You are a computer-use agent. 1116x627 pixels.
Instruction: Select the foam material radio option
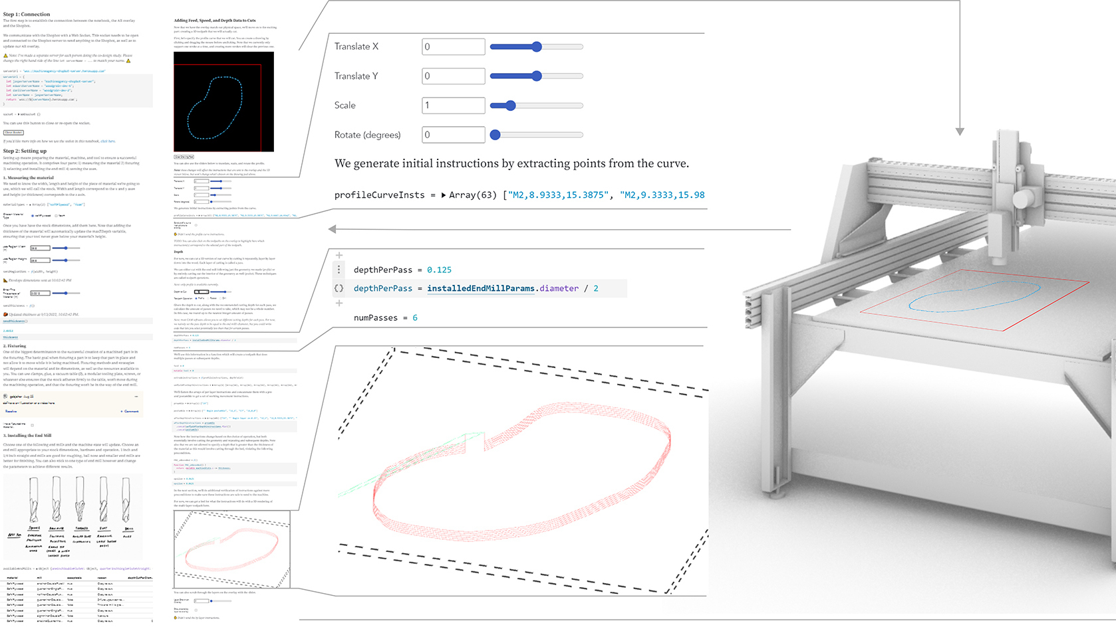[56, 215]
